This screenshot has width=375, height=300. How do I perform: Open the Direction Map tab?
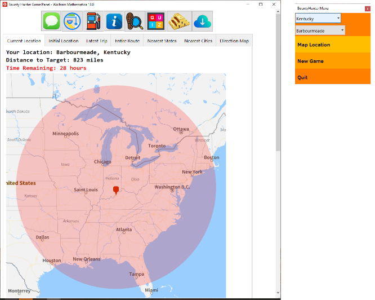(x=234, y=41)
